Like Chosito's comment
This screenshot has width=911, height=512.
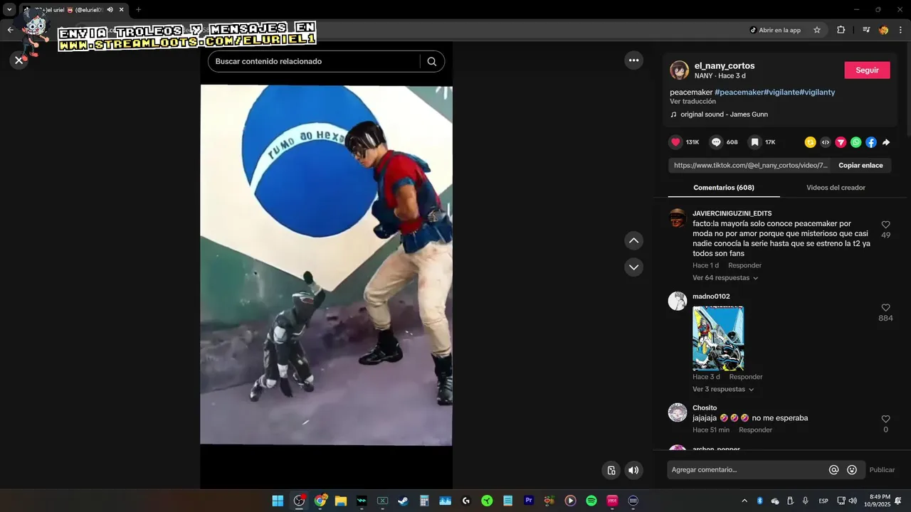886,420
